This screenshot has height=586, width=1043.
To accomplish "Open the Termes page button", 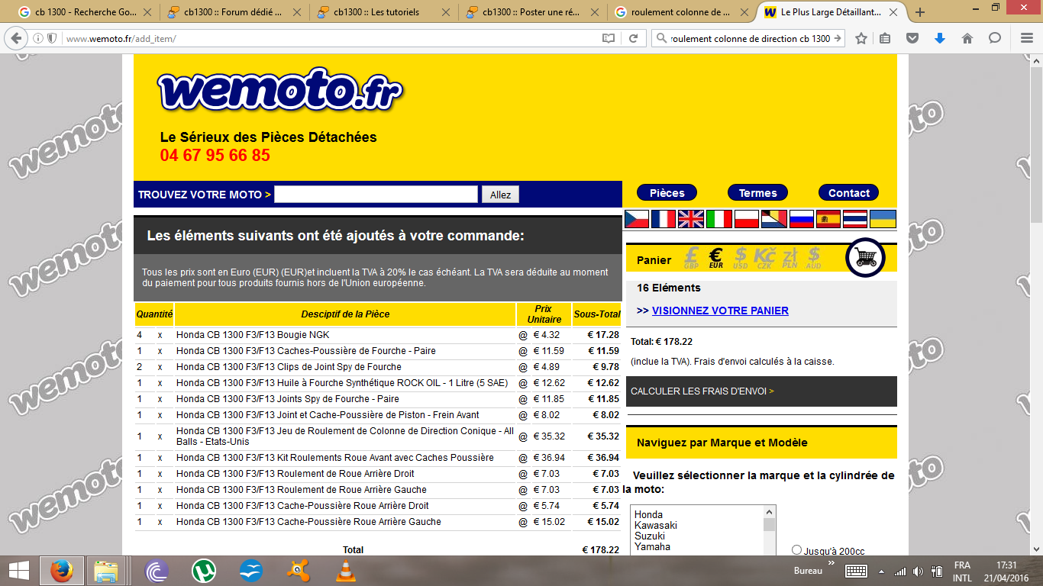I will (757, 193).
